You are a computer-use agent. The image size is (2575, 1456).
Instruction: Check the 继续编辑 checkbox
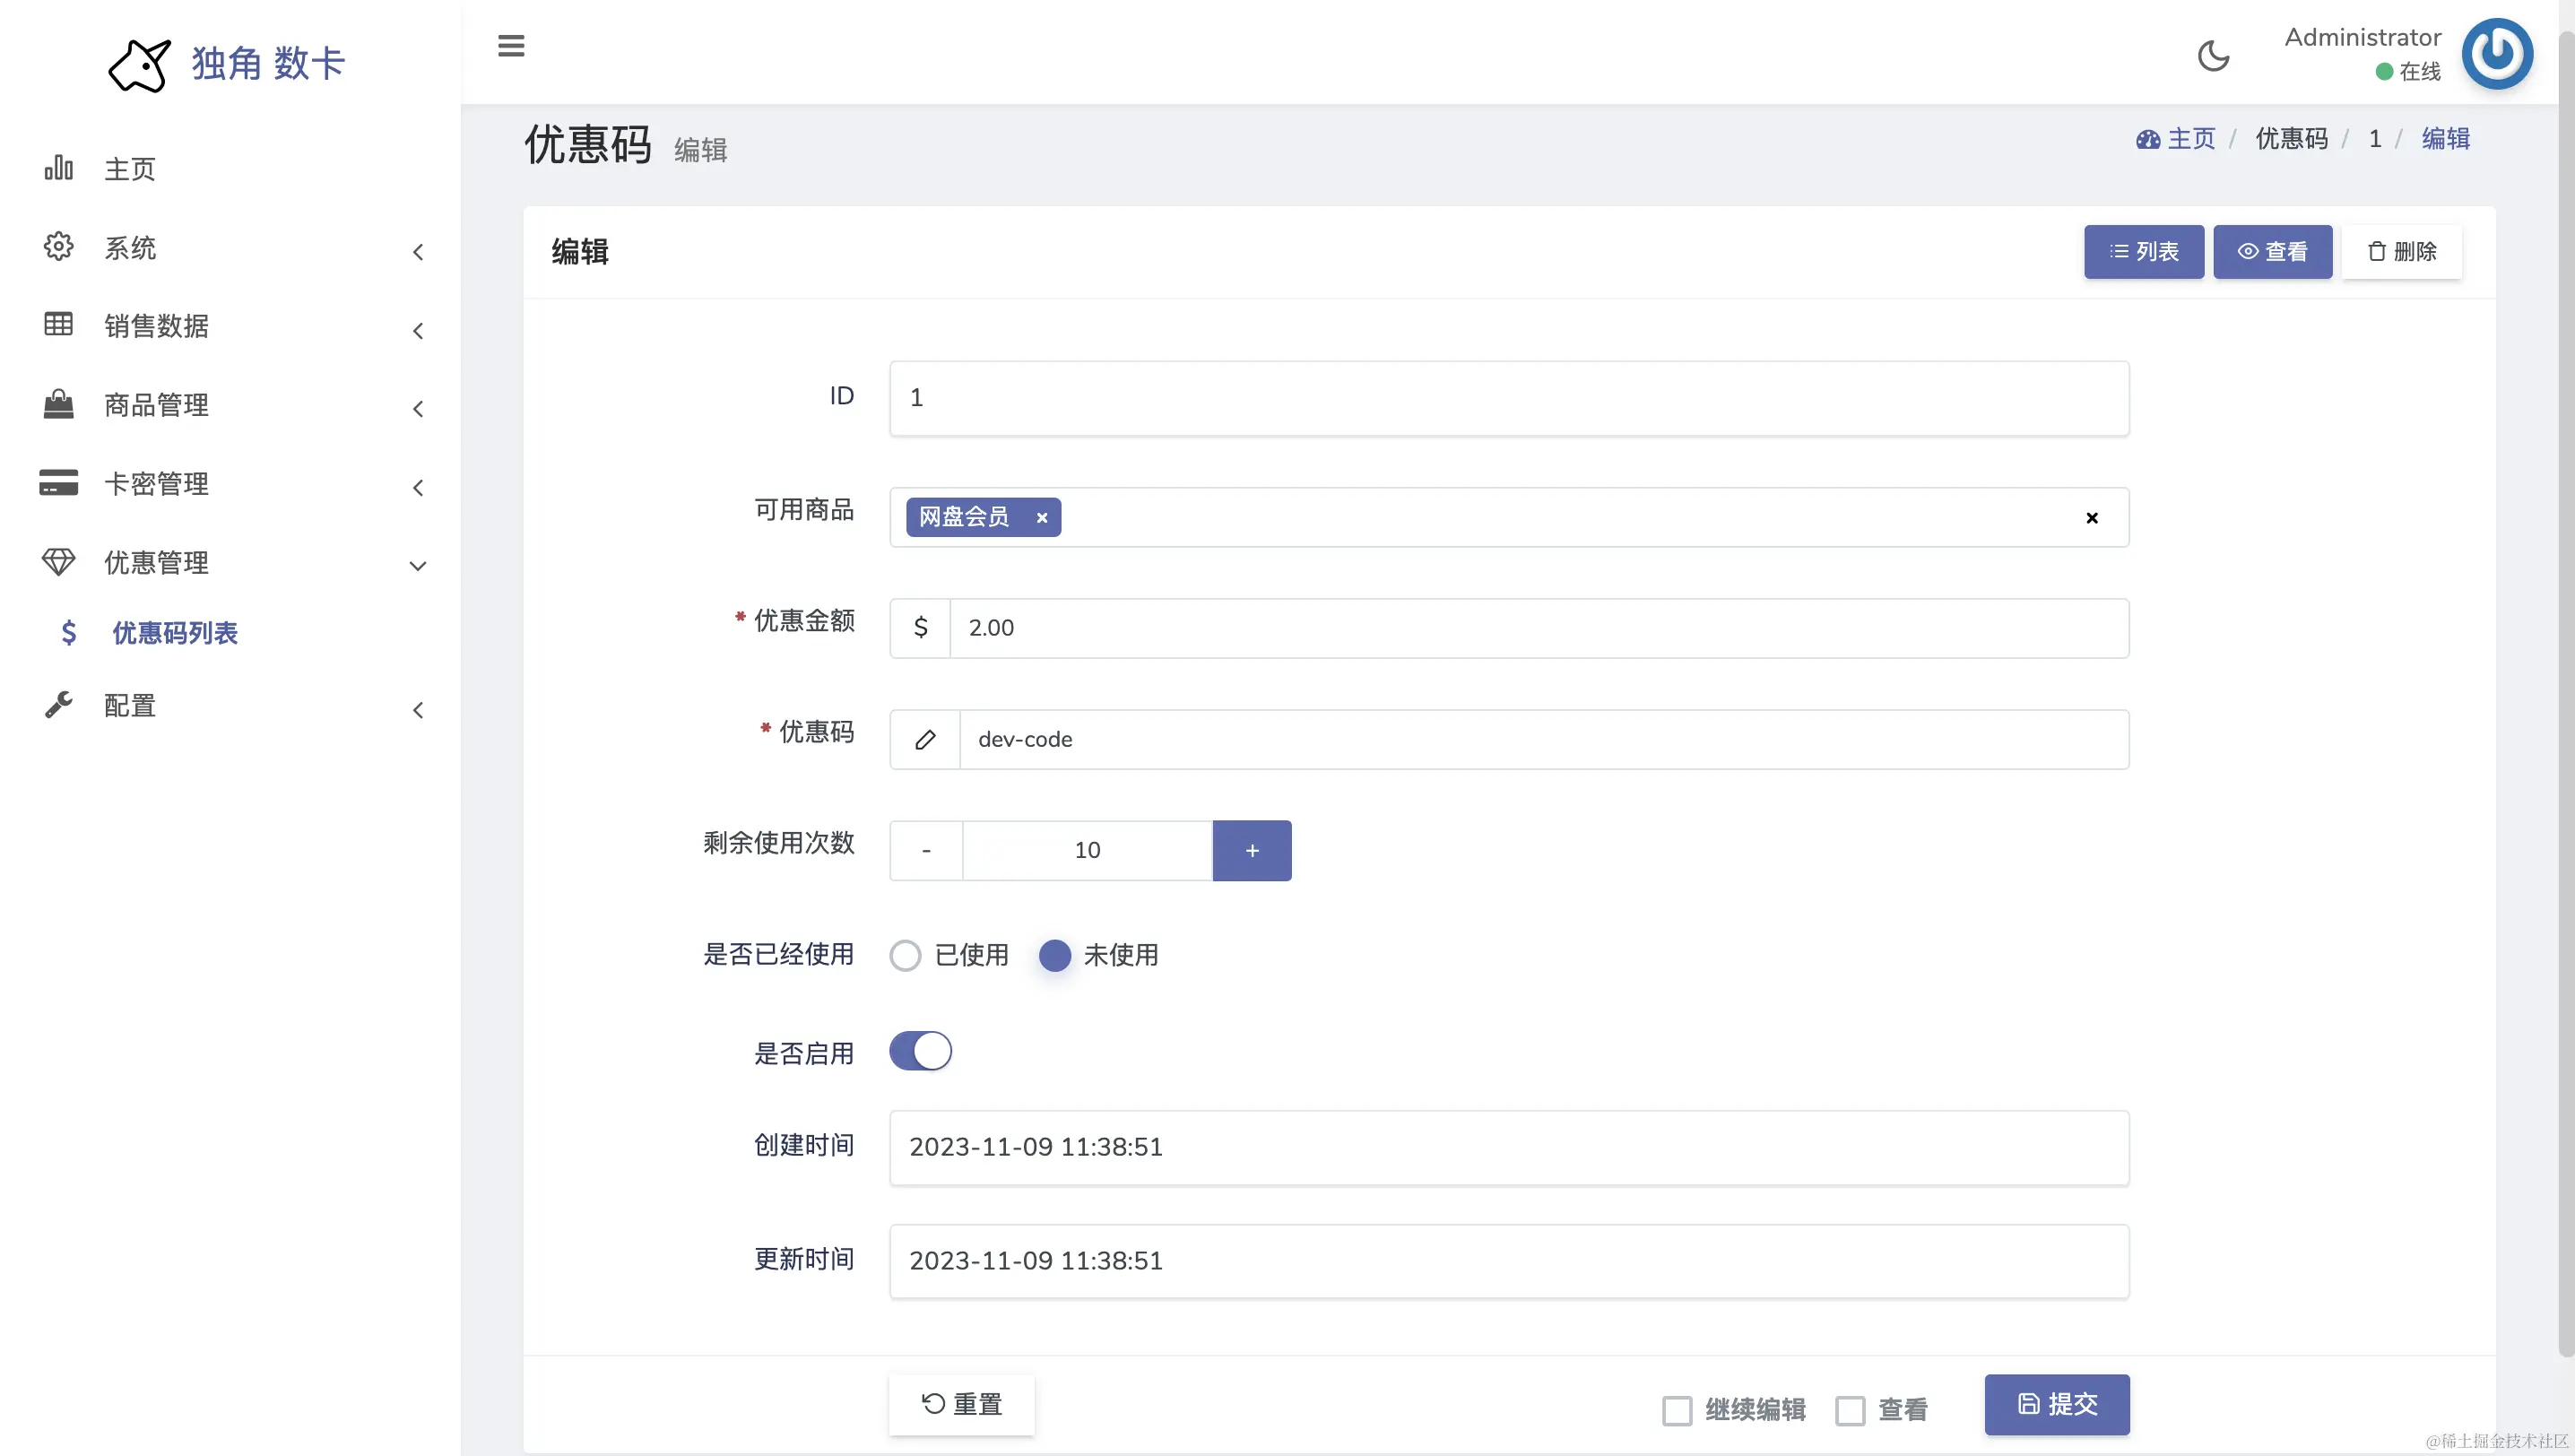coord(1677,1410)
